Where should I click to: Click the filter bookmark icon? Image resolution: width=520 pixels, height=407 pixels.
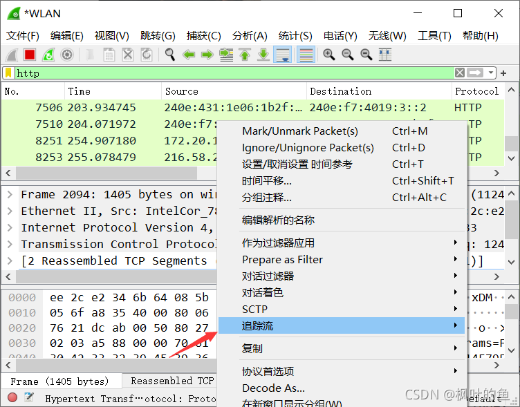pyautogui.click(x=8, y=73)
